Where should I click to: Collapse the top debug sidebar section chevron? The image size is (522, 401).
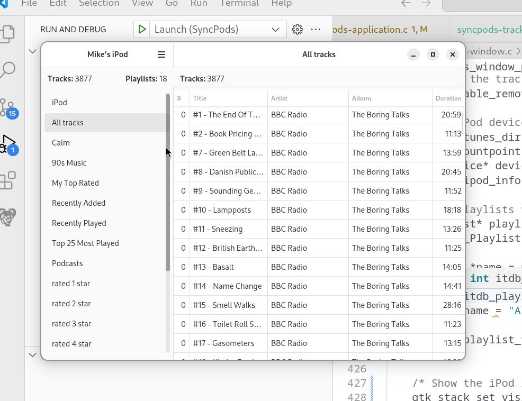(x=32, y=51)
